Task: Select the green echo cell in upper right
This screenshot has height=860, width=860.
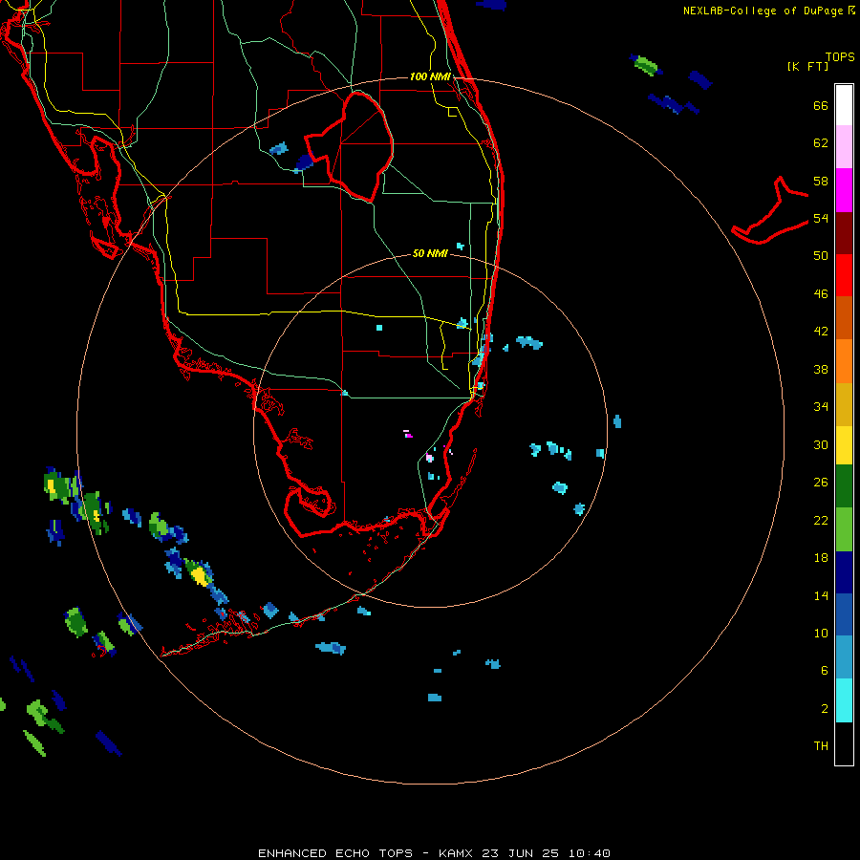Action: coord(646,65)
